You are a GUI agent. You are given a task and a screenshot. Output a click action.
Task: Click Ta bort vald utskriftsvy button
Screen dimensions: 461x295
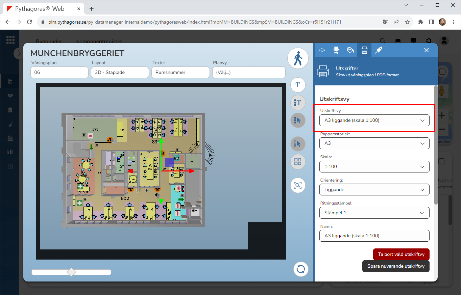(x=401, y=254)
